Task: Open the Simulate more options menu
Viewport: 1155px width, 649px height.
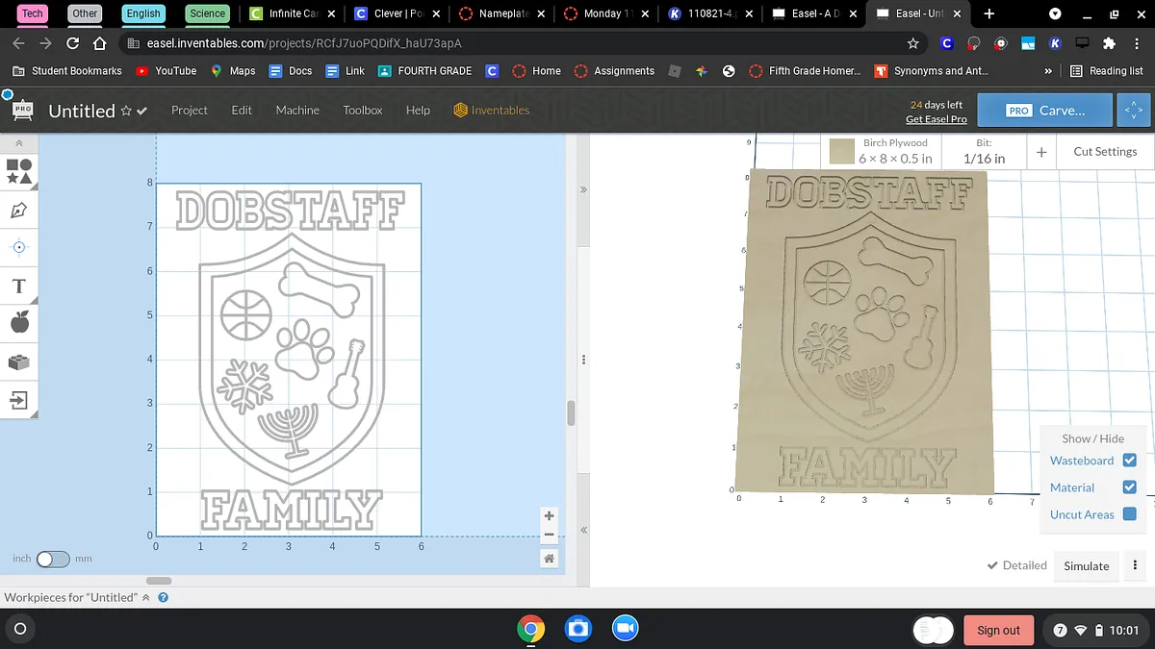Action: 1136,565
